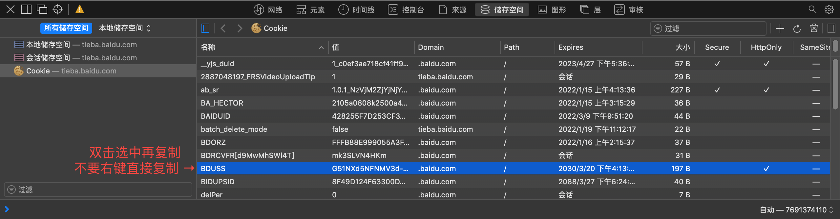Sort by the HttpOnly column header
This screenshot has height=219, width=840.
[x=766, y=47]
